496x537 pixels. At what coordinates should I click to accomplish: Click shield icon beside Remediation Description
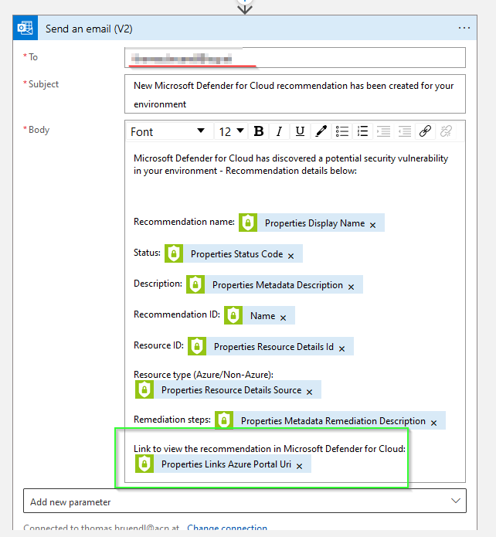click(x=224, y=420)
